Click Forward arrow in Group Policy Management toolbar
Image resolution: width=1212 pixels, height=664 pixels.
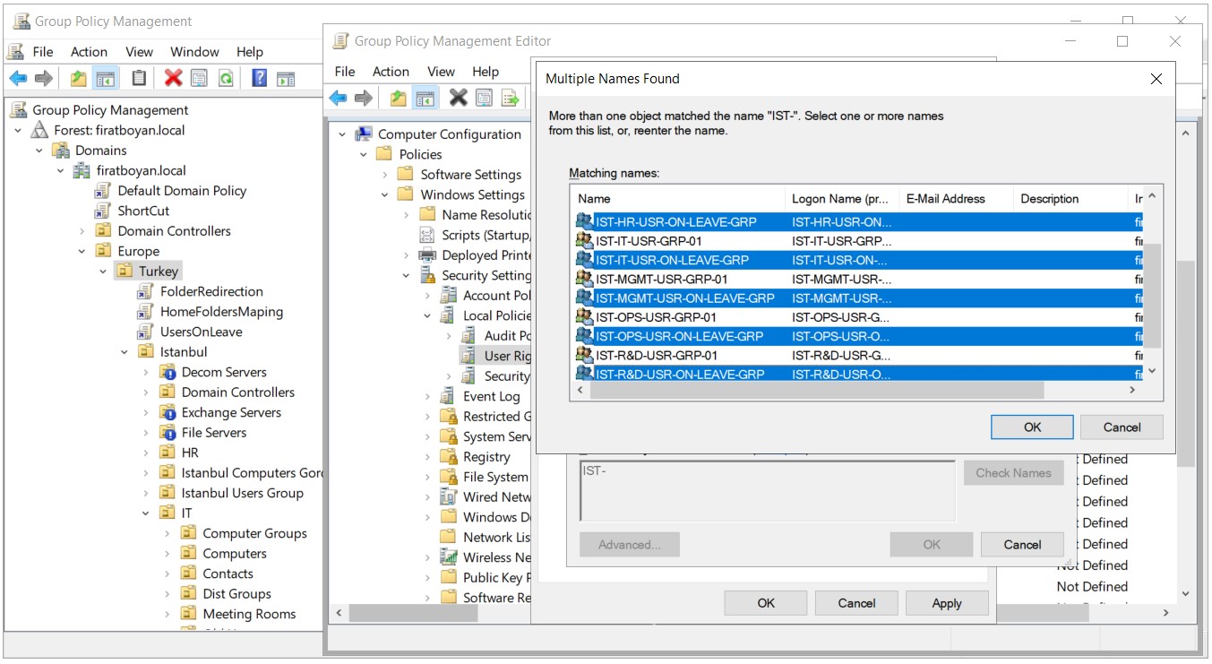[44, 79]
